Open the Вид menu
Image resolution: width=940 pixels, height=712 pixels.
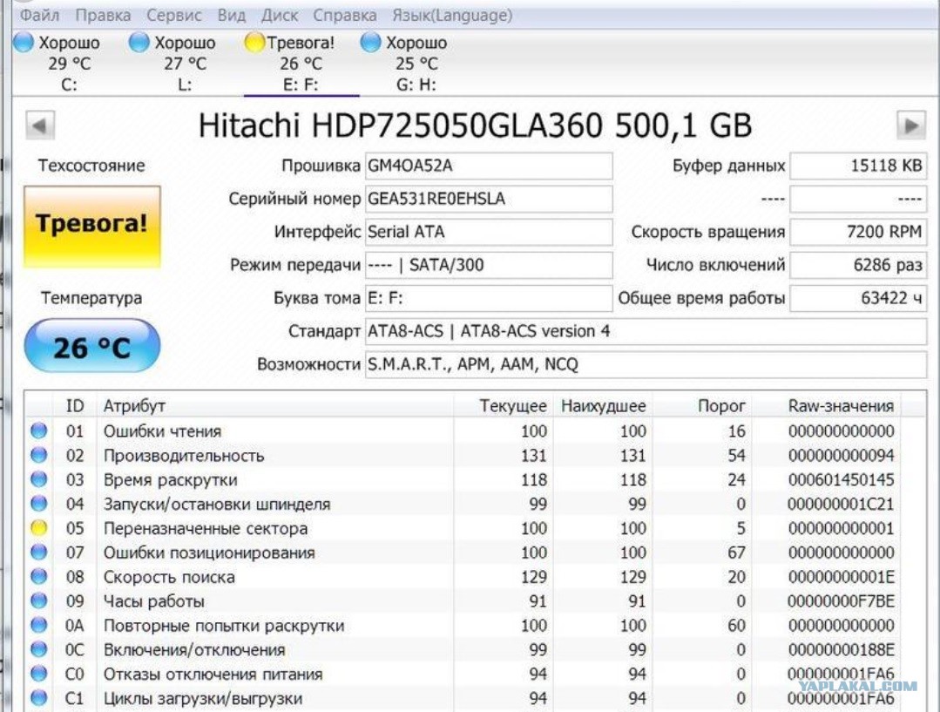pyautogui.click(x=232, y=15)
